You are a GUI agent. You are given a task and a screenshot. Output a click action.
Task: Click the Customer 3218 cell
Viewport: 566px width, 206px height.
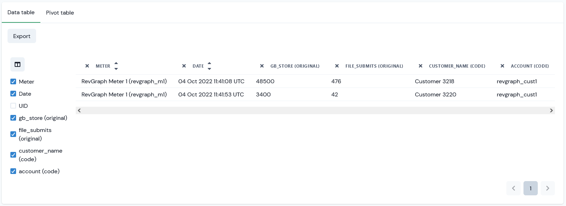pyautogui.click(x=435, y=81)
